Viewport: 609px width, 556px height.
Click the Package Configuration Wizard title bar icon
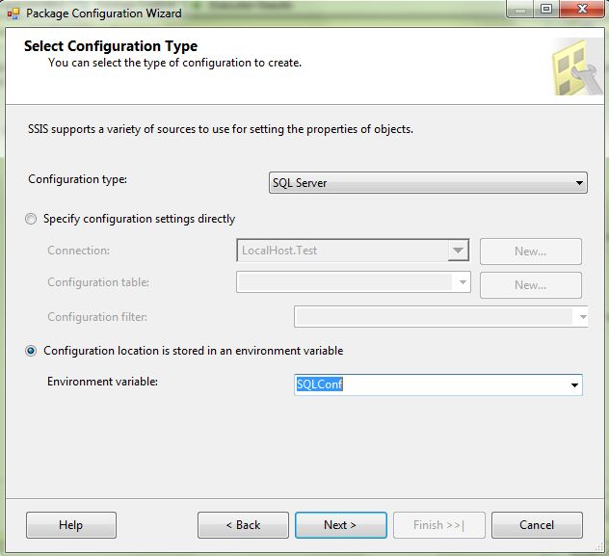point(13,13)
